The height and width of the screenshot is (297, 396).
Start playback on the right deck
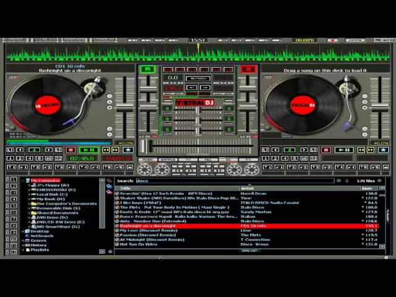[344, 150]
